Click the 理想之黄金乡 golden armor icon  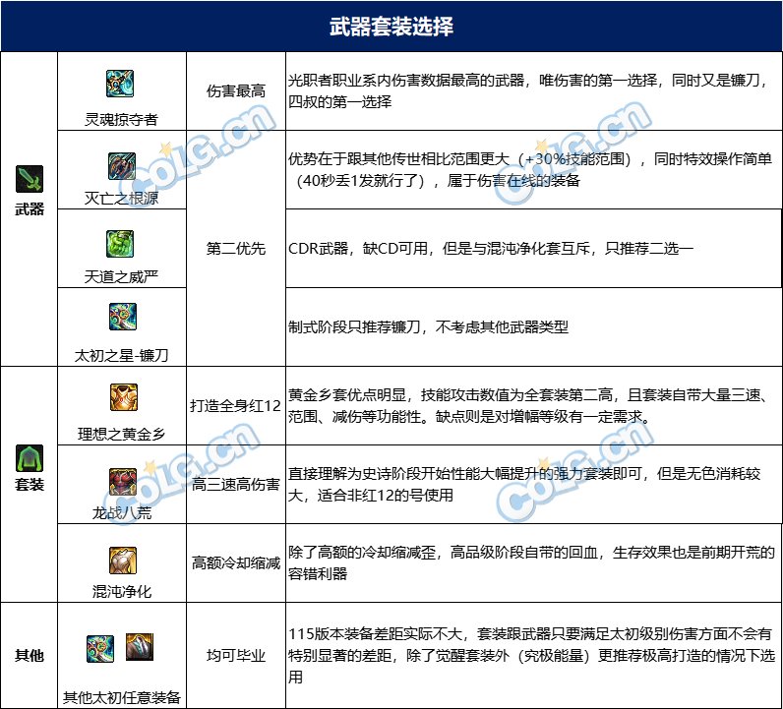point(121,397)
